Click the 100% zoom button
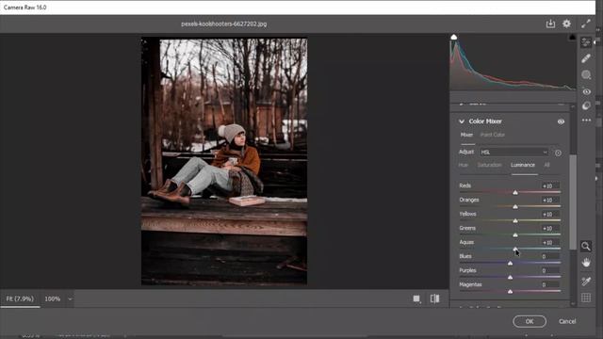 53,299
